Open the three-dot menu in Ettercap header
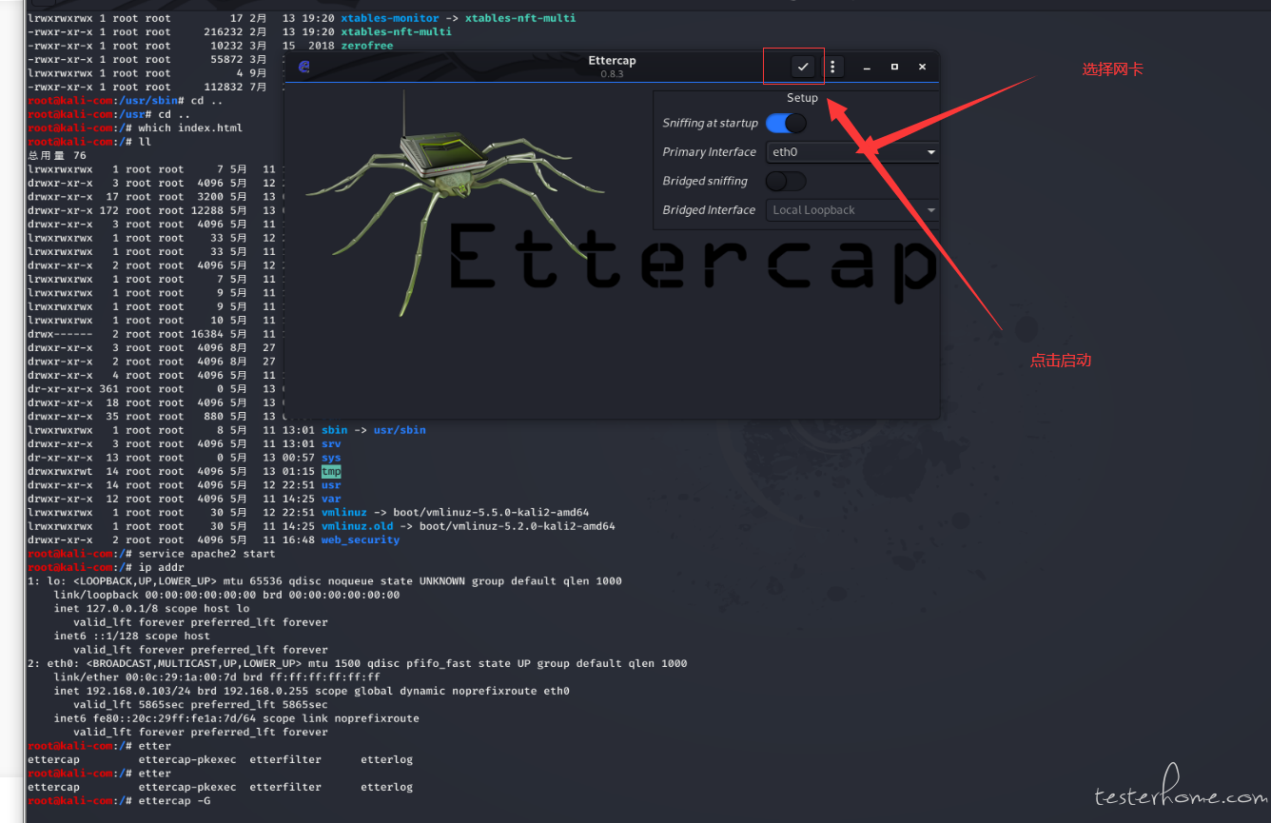The width and height of the screenshot is (1271, 823). point(832,67)
